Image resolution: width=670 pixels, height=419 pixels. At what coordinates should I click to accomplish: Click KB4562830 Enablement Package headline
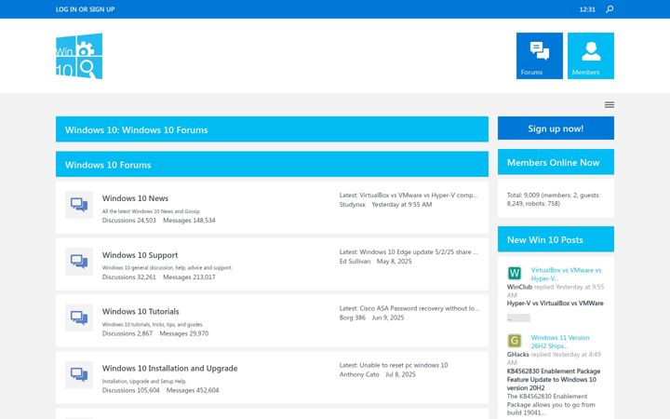(554, 379)
